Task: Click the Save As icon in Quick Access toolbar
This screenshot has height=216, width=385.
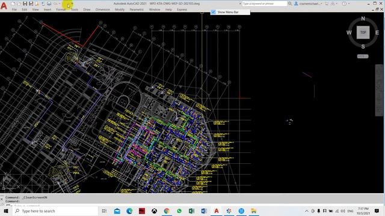Action: point(31,4)
